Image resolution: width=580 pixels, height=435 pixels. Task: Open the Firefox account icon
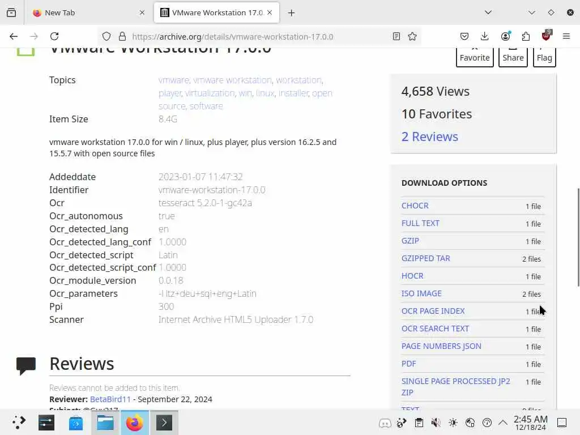506,36
